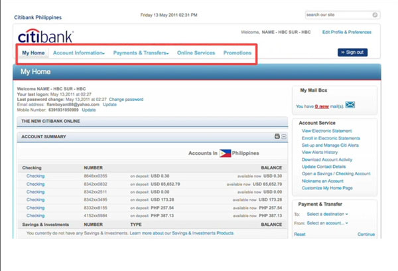Print the account summary via printer icon
Screen dimensions: 398x271
tap(277, 136)
